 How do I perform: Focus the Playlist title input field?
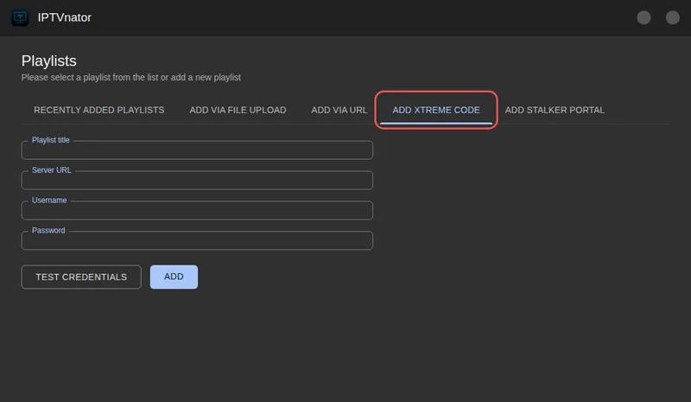tap(197, 150)
